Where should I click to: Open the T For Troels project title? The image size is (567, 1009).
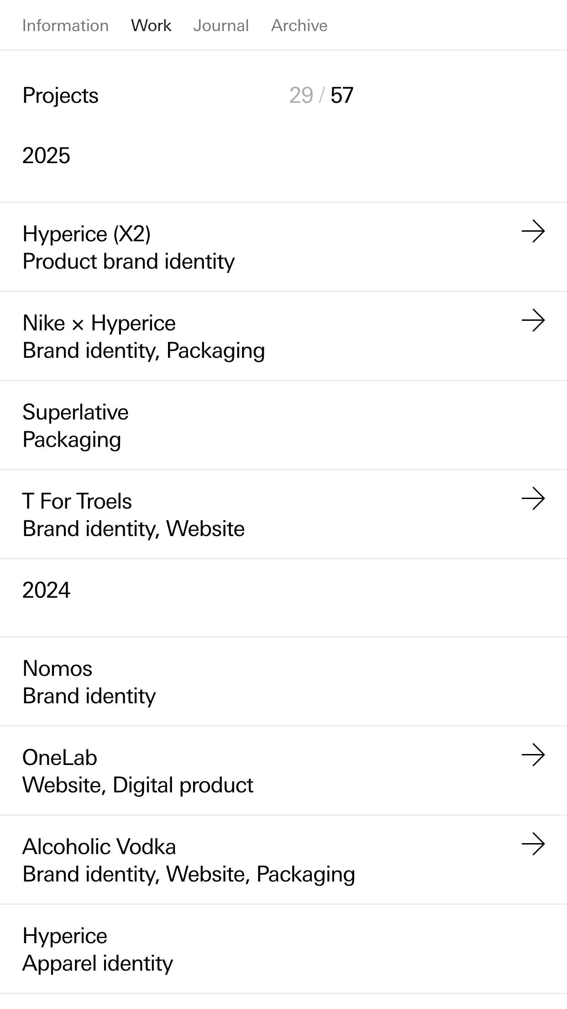(77, 501)
